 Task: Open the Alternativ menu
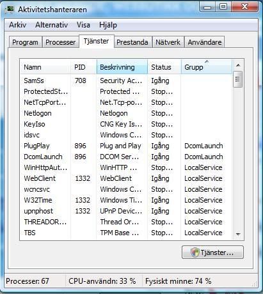point(51,25)
